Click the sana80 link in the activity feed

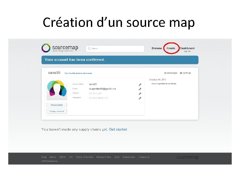[x=154, y=84]
